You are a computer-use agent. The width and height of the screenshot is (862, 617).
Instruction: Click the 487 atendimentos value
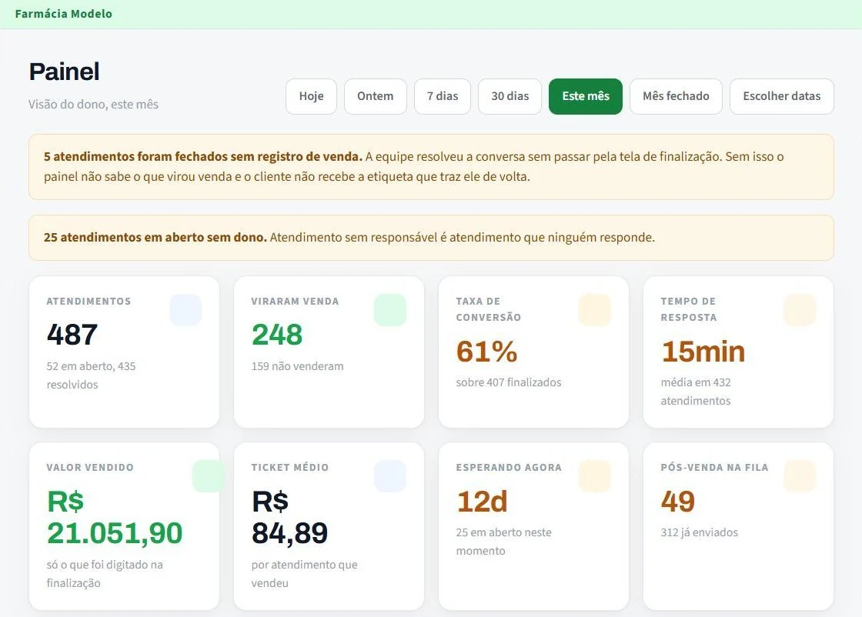point(72,334)
